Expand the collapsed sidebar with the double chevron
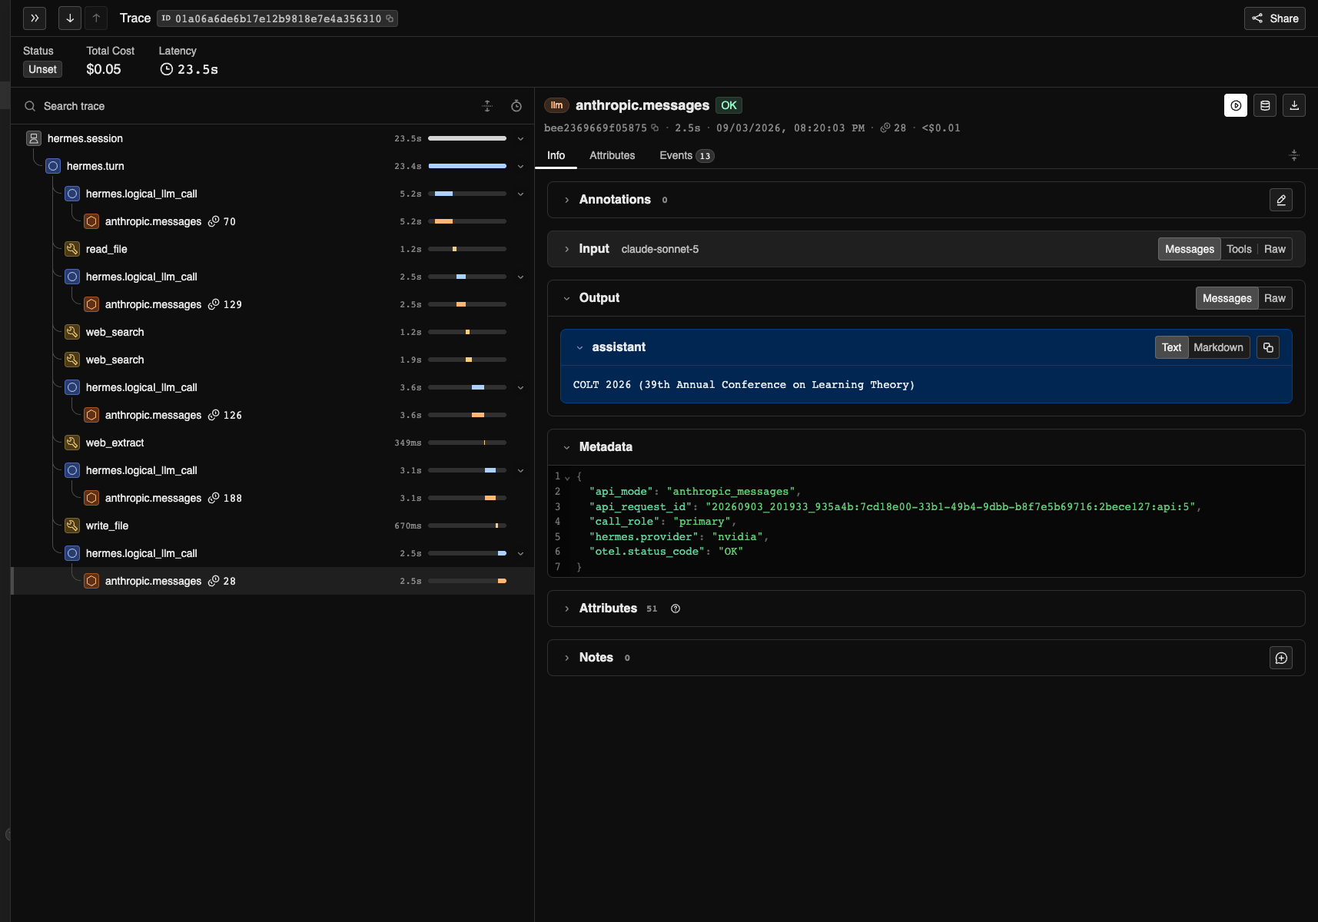The image size is (1318, 922). 35,18
